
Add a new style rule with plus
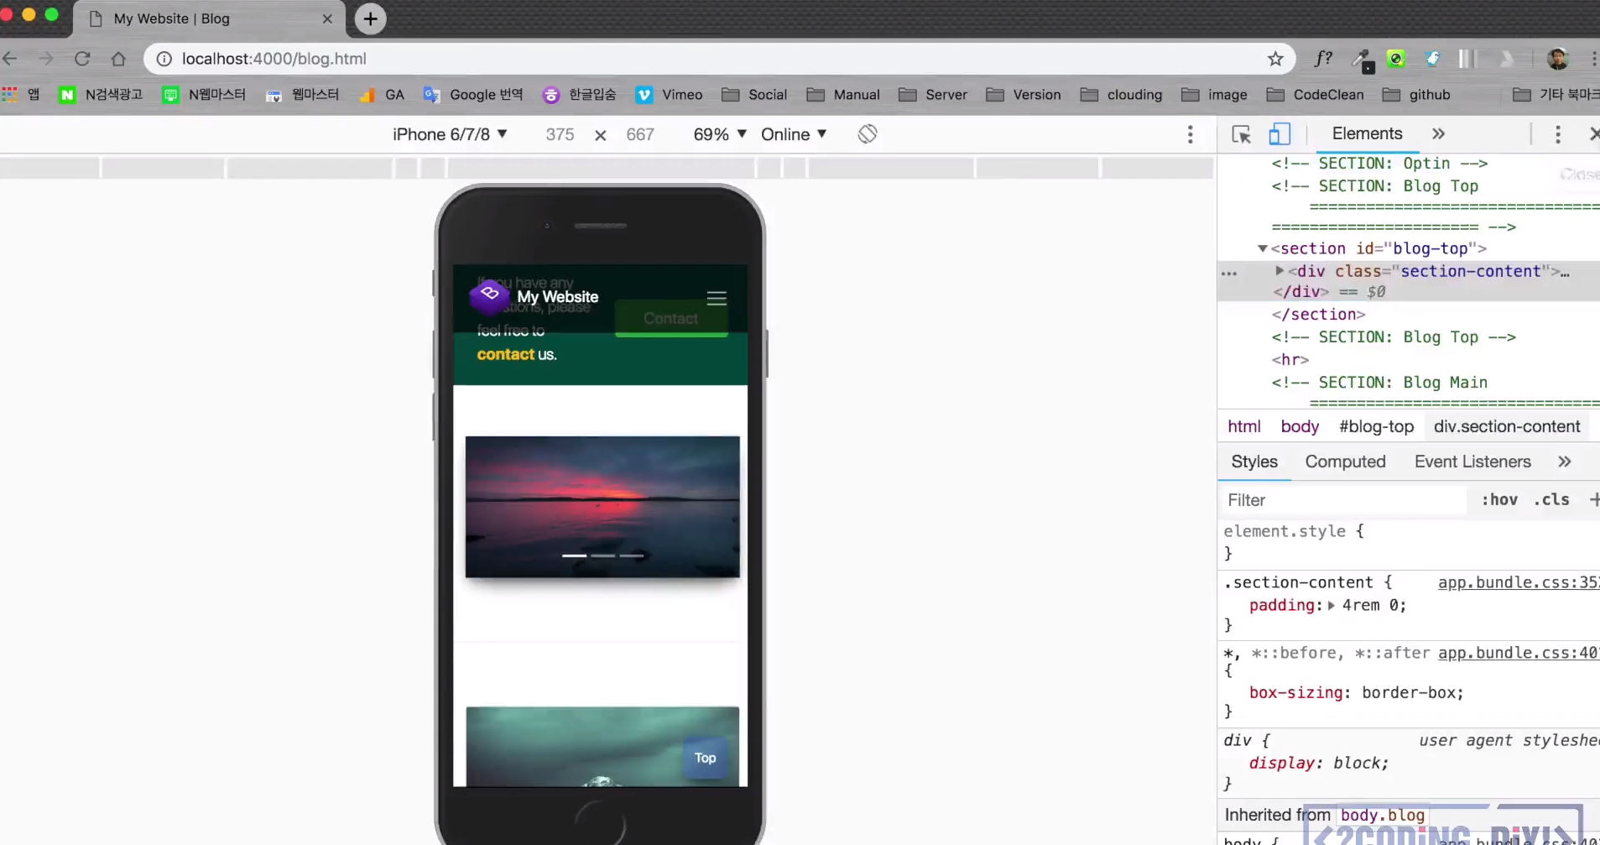pyautogui.click(x=1593, y=499)
